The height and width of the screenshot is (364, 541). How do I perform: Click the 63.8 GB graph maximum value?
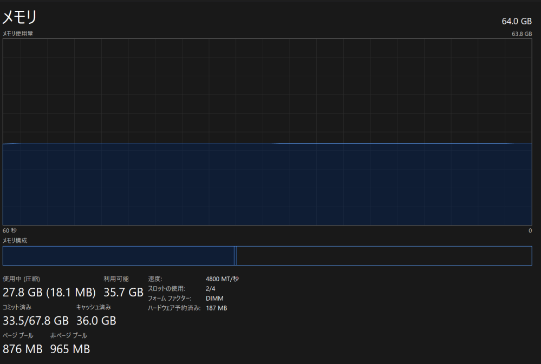[x=522, y=34]
